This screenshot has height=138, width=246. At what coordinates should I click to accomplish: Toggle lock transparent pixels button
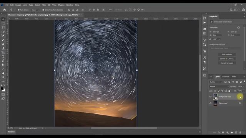point(215,91)
